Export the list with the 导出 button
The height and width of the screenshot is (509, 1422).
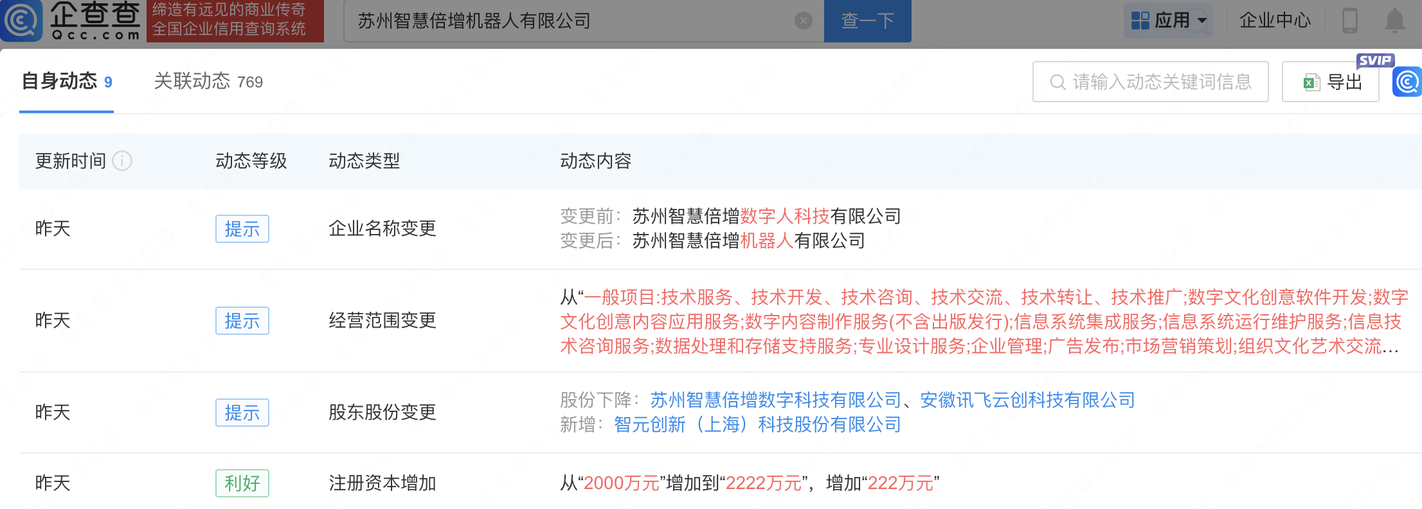pos(1330,82)
